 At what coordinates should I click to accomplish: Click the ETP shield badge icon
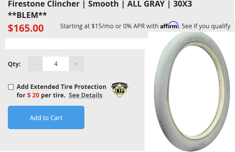point(119,90)
